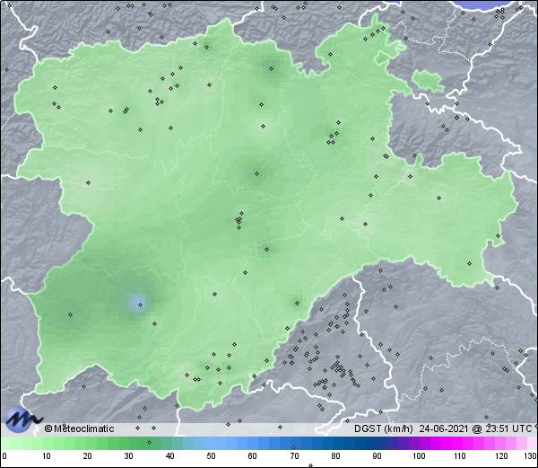
Task: Click scale label 10
Action: (x=46, y=456)
